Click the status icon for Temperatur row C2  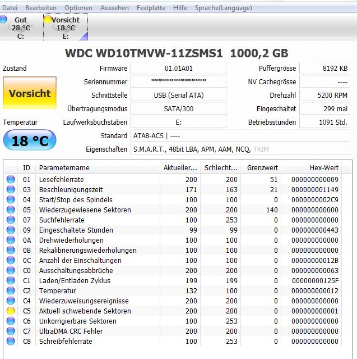pos(11,290)
